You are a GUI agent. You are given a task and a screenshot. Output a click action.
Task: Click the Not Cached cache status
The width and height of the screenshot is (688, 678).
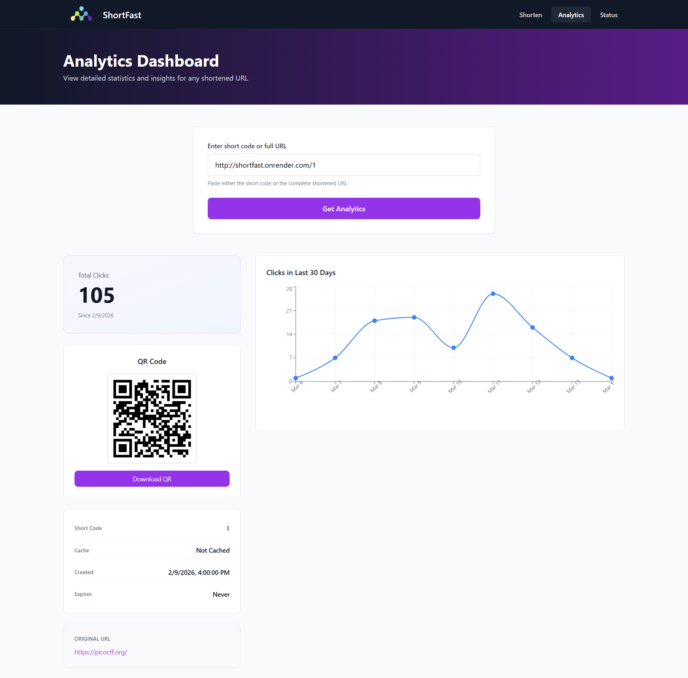pyautogui.click(x=213, y=550)
